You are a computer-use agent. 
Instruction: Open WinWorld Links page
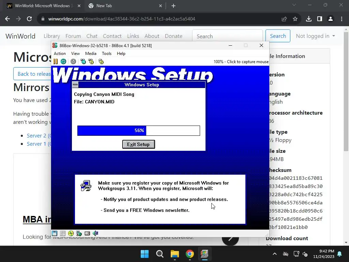tap(133, 36)
